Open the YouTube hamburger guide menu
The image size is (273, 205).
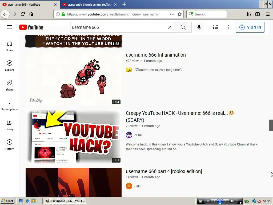click(x=10, y=27)
